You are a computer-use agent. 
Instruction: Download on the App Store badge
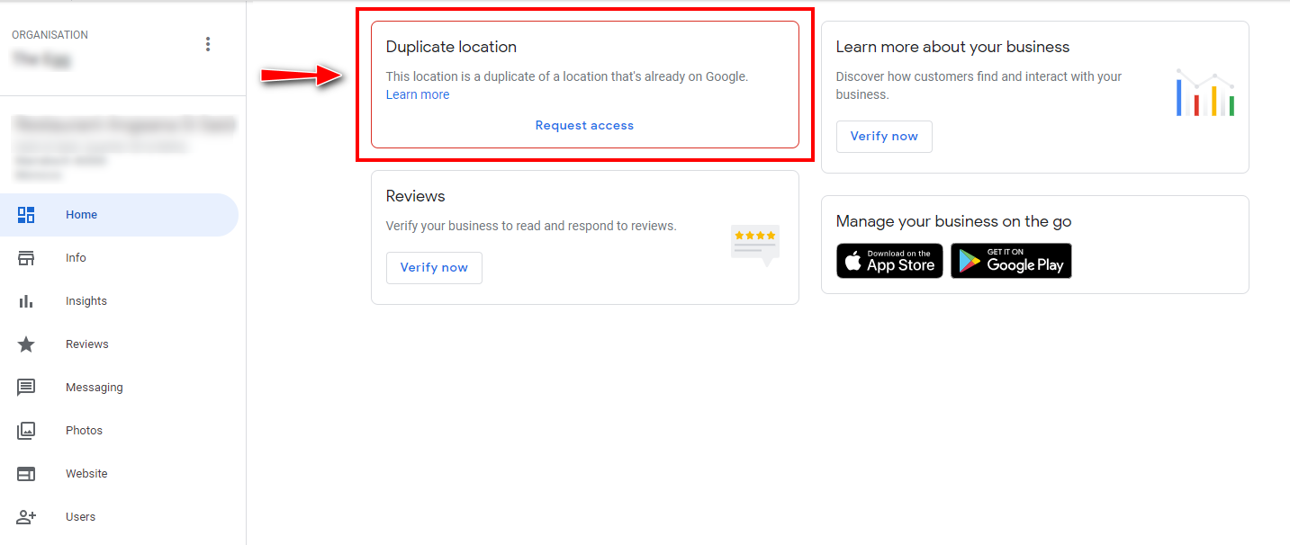coord(889,261)
